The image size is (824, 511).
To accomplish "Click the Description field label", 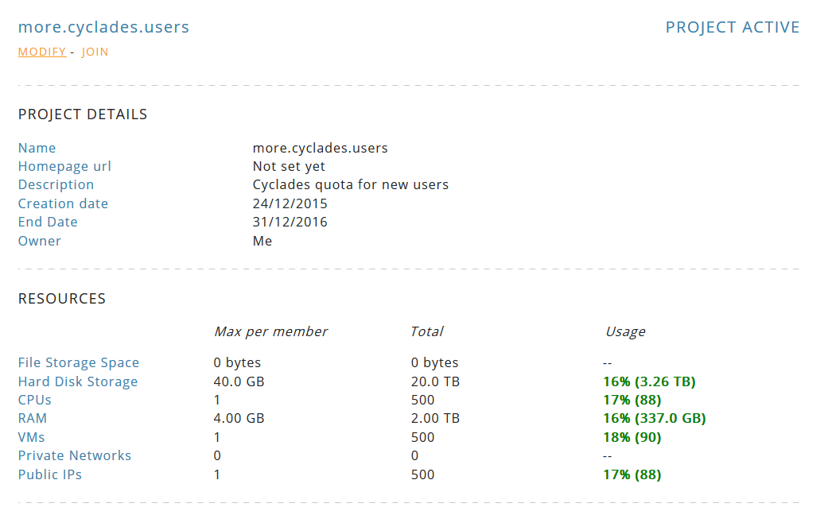I will (x=56, y=184).
